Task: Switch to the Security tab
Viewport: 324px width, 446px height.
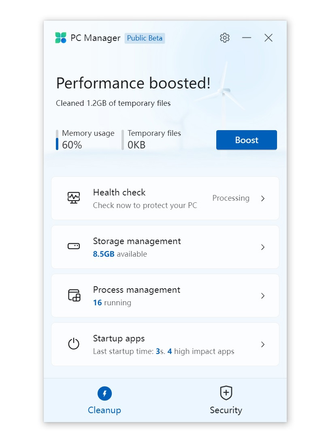Action: tap(226, 401)
